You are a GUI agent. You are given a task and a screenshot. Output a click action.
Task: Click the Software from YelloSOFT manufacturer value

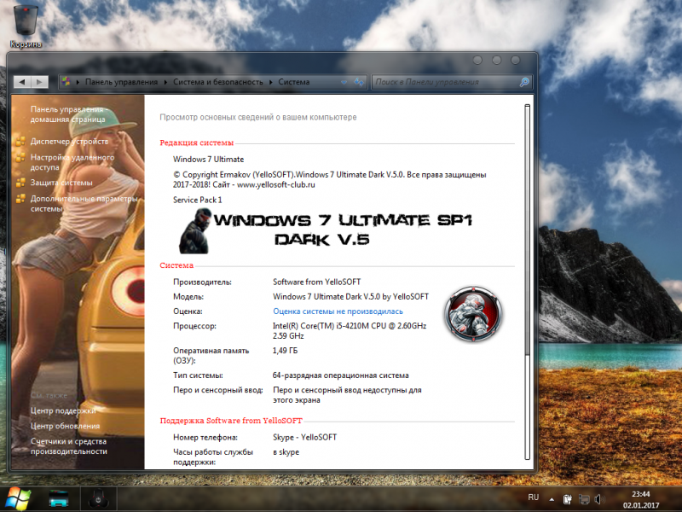pos(316,282)
